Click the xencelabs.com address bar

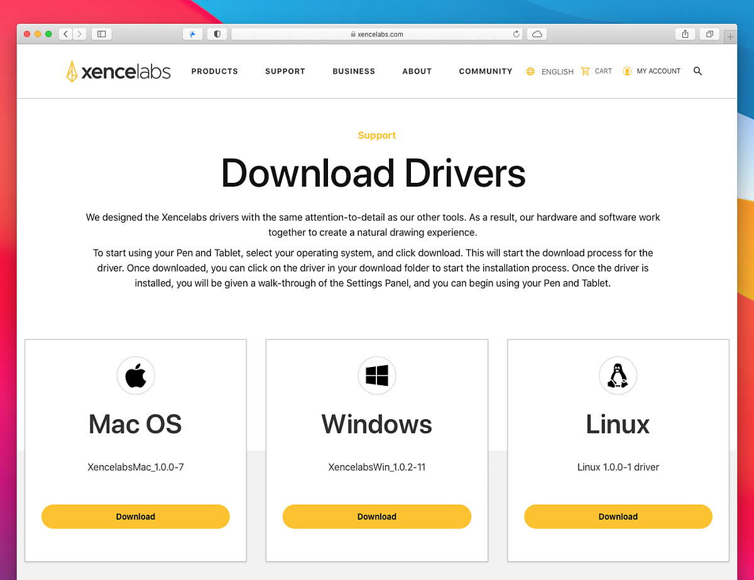coord(377,34)
